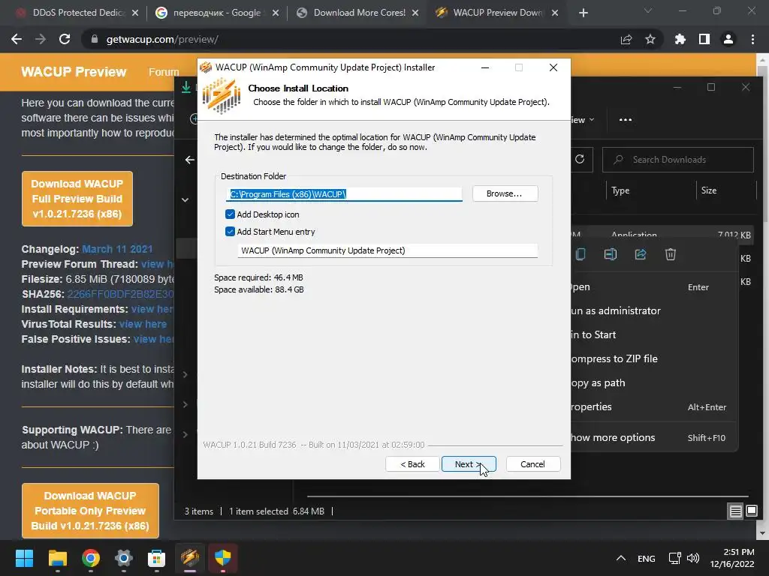Switch Explorer to details view icon
Screen dimensions: 769x576
tap(736, 511)
